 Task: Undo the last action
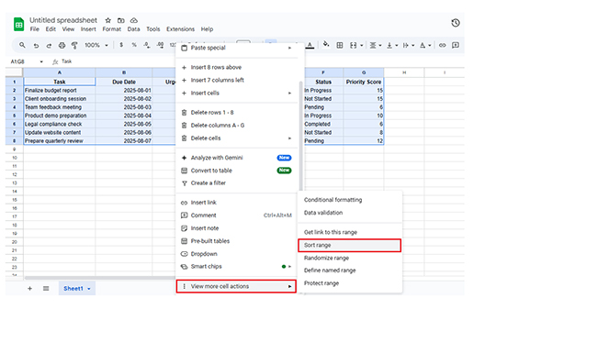point(36,45)
